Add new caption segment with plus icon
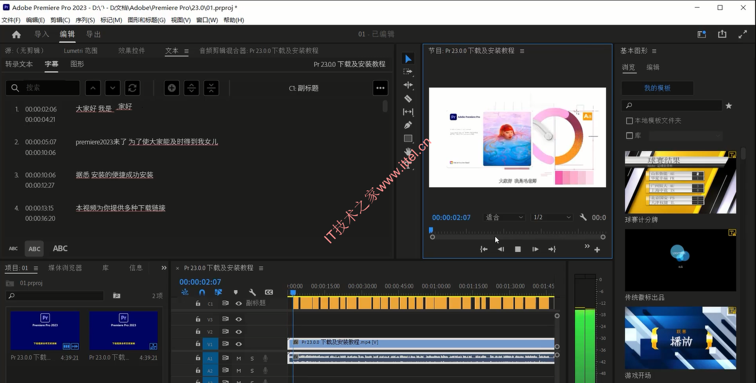 click(x=172, y=88)
